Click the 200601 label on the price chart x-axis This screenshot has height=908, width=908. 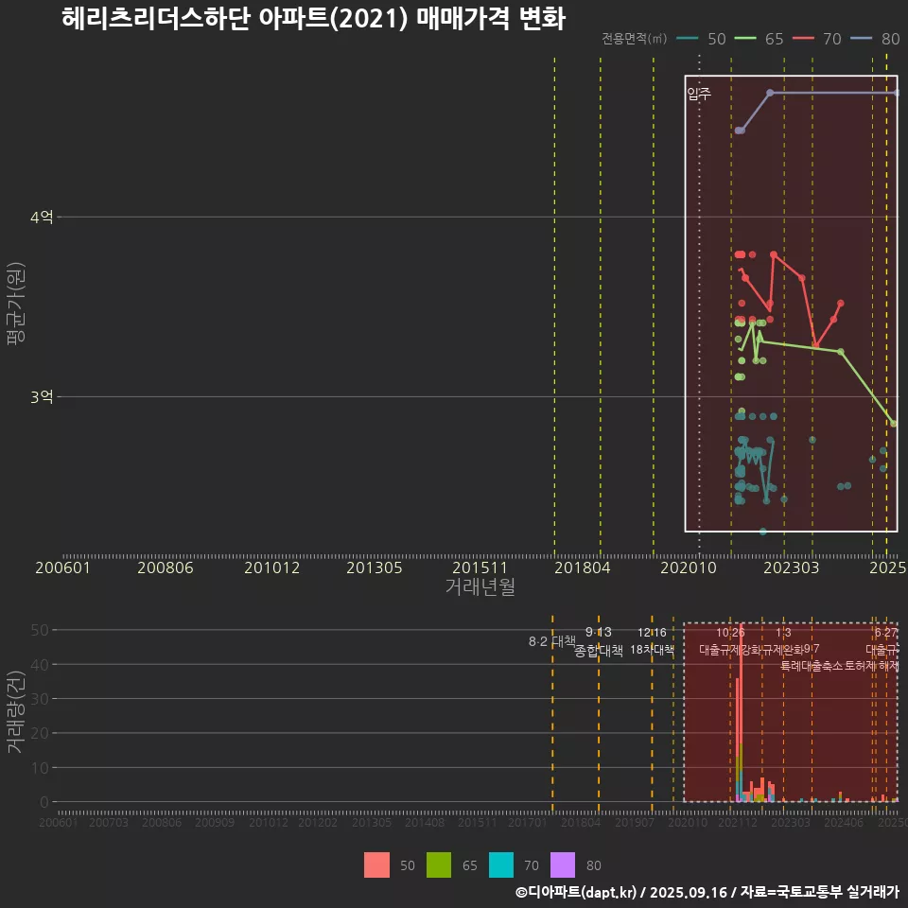click(63, 567)
